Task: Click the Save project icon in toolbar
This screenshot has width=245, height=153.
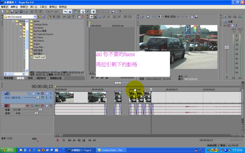Action: [12, 11]
